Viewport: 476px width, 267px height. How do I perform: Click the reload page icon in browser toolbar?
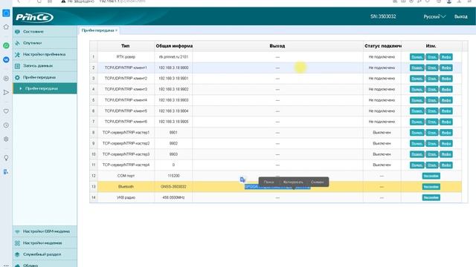[x=39, y=1]
